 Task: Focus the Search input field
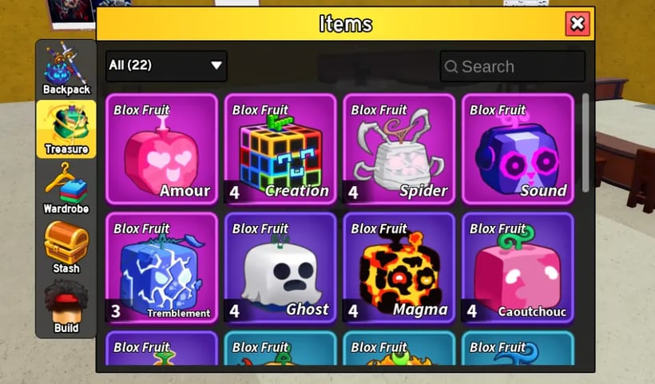[x=513, y=66]
